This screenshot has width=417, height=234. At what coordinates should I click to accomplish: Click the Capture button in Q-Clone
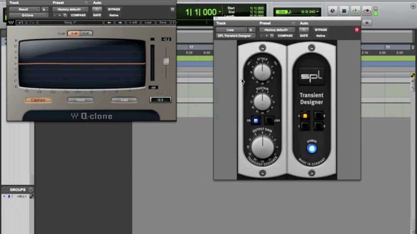[38, 100]
